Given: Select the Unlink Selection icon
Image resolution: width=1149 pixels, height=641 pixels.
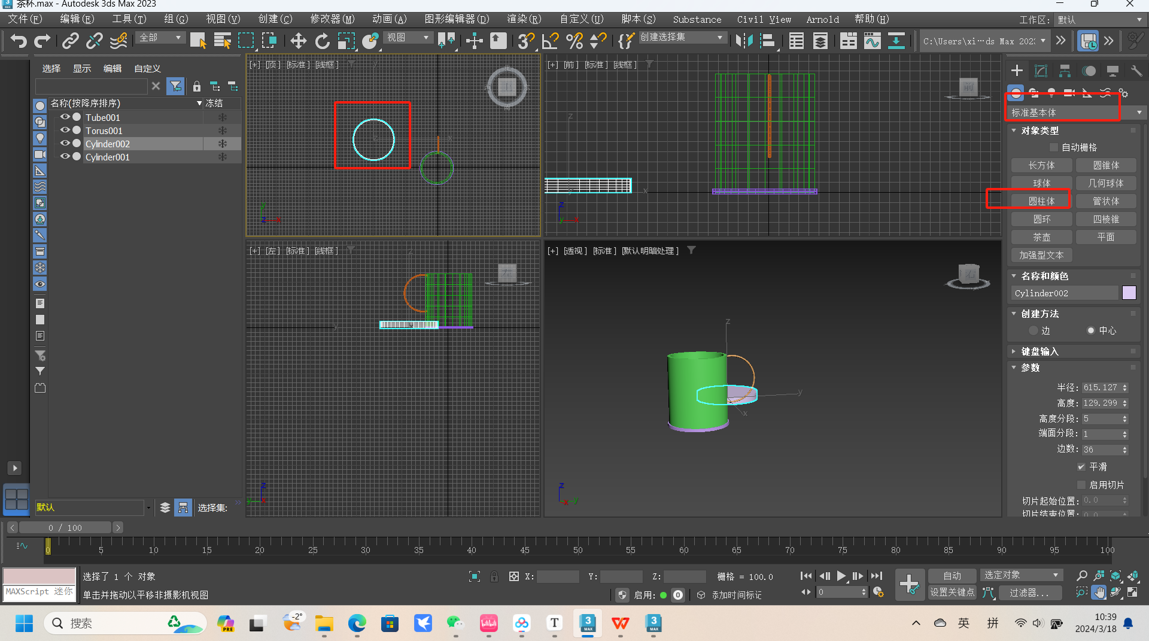Looking at the screenshot, I should [94, 41].
